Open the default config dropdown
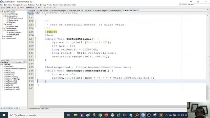This screenshot has width=210, height=118. pos(31,8)
